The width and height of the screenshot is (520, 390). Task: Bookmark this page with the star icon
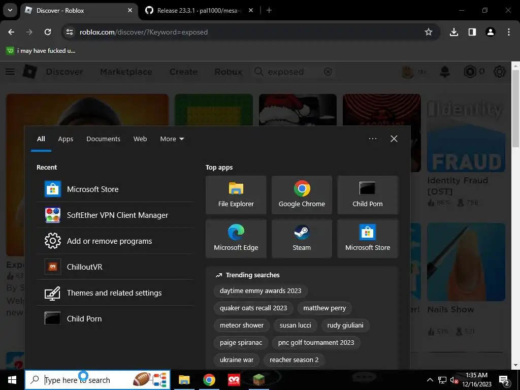point(429,32)
